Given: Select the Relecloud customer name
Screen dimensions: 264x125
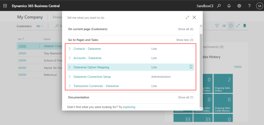Looking at the screenshot, I should click(50, 75).
